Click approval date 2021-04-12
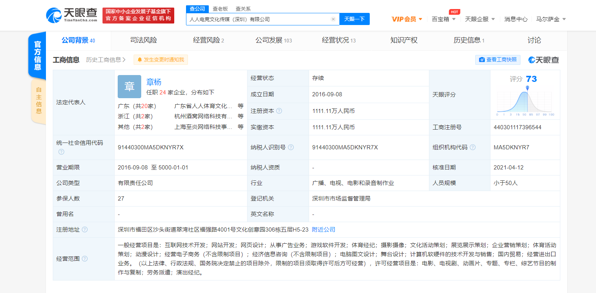This screenshot has height=293, width=596. tap(508, 168)
